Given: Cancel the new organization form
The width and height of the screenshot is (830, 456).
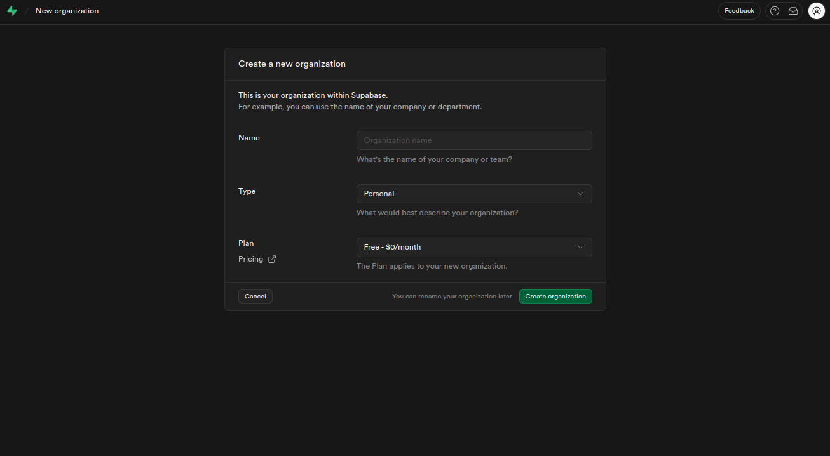Looking at the screenshot, I should pyautogui.click(x=255, y=297).
